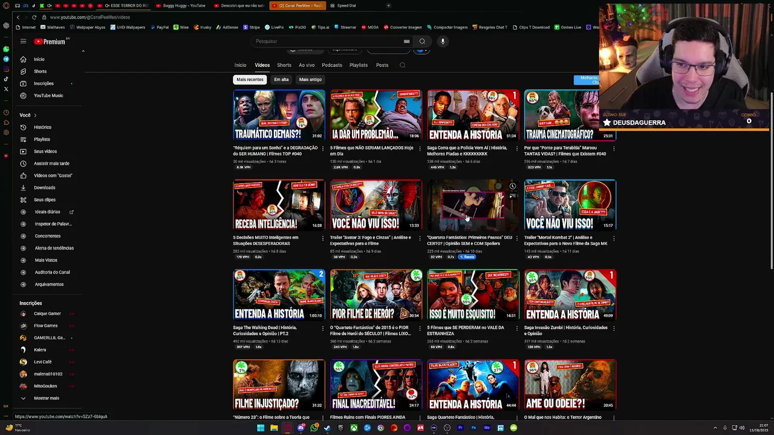The image size is (774, 435).
Task: Open PIOR FILME DE HERÓI thumbnail
Action: pos(376,295)
